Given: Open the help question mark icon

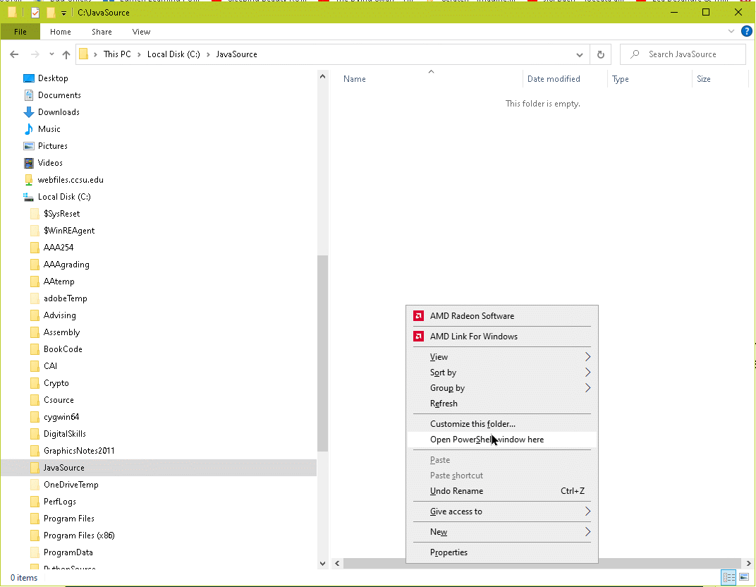Looking at the screenshot, I should click(746, 32).
